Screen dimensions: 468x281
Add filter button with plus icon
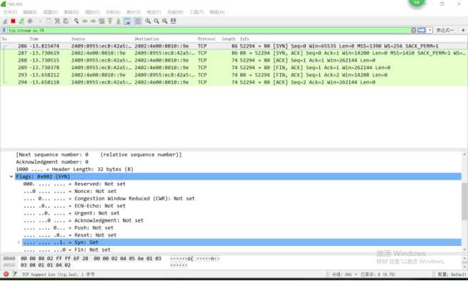click(463, 30)
